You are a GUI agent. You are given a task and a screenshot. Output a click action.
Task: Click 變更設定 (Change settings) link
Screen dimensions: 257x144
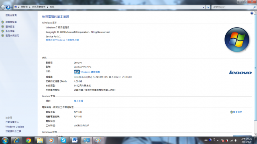pos(237,112)
